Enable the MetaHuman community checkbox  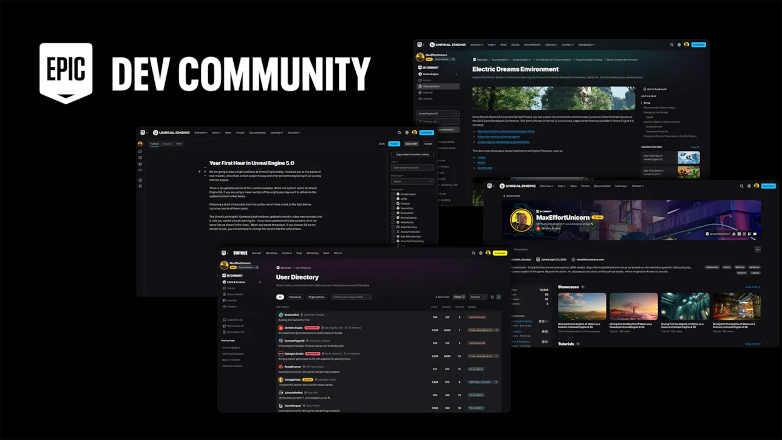[x=393, y=222]
